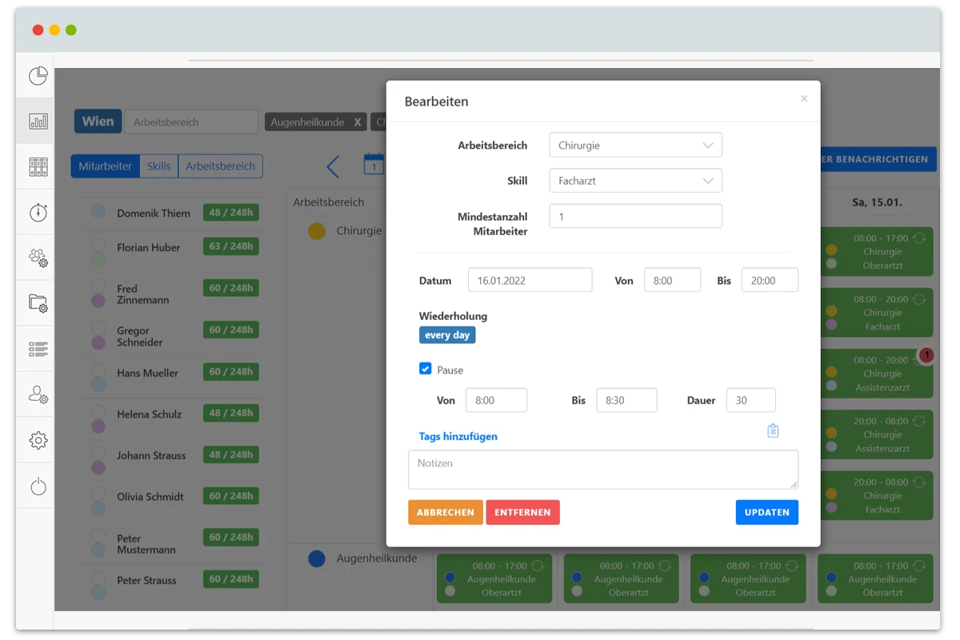The image size is (960, 640).
Task: Open the file binders sidebar icon
Action: pos(38,166)
